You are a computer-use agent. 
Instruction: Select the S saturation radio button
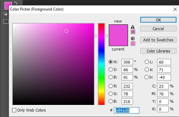tap(110, 70)
